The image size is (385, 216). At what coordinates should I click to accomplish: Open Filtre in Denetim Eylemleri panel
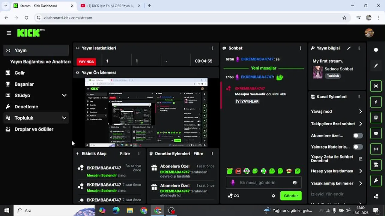(x=198, y=154)
